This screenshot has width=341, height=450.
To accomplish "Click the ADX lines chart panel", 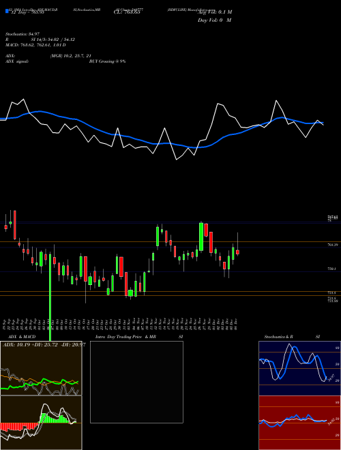I will (x=41, y=368).
